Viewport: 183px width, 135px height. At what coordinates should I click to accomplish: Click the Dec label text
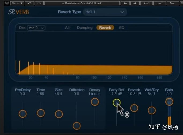click(x=22, y=28)
